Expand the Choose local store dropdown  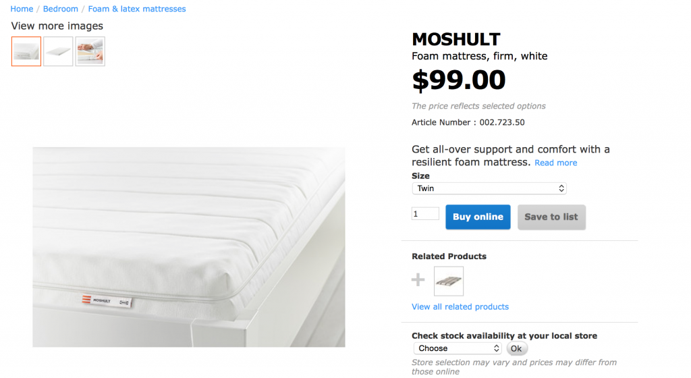(x=456, y=348)
